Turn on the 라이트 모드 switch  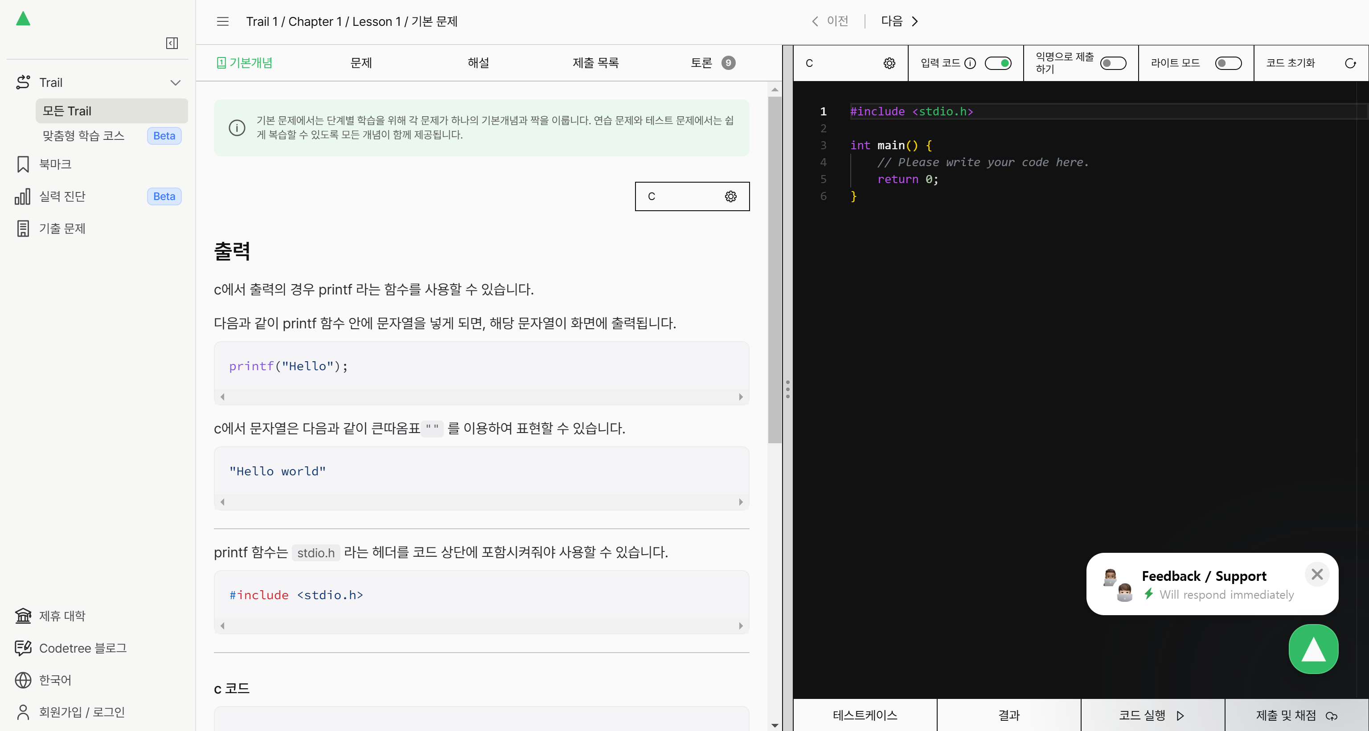pyautogui.click(x=1228, y=63)
